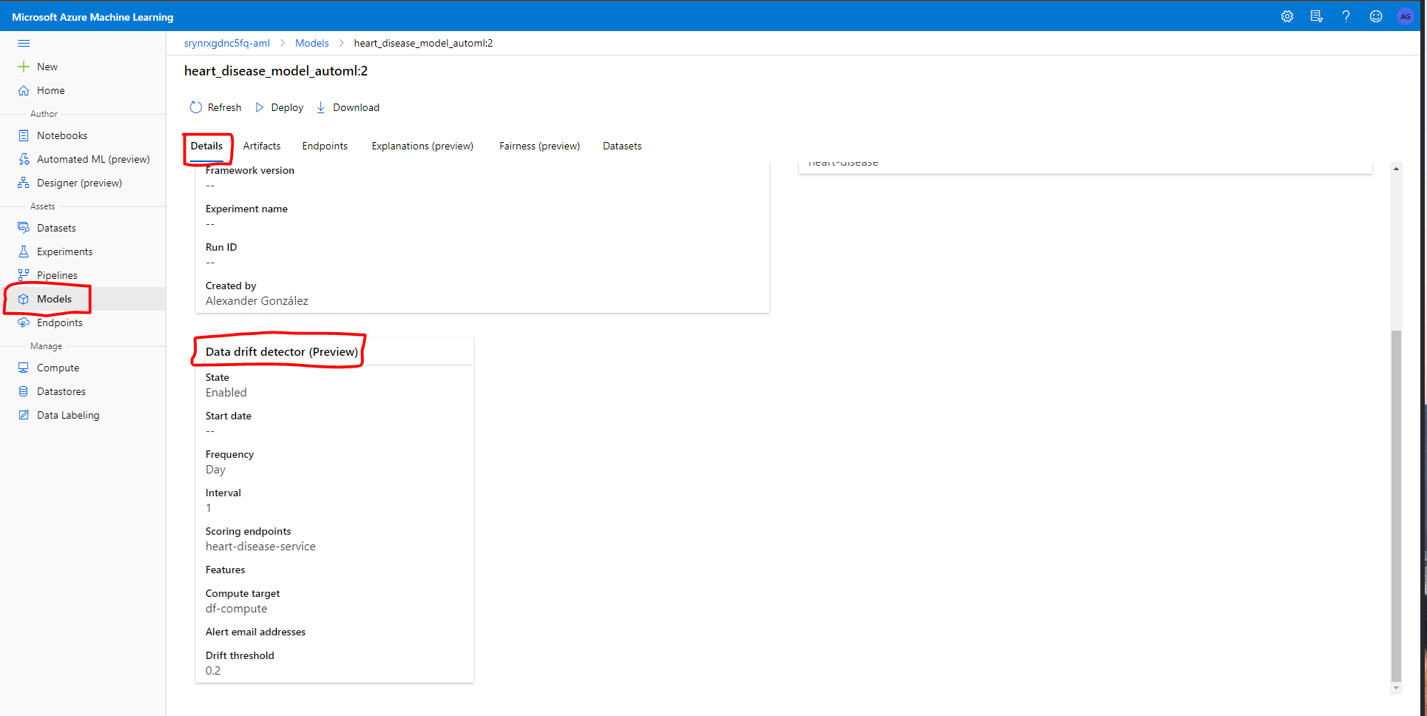Open Datastores cylinder icon
Image resolution: width=1427 pixels, height=716 pixels.
(24, 391)
